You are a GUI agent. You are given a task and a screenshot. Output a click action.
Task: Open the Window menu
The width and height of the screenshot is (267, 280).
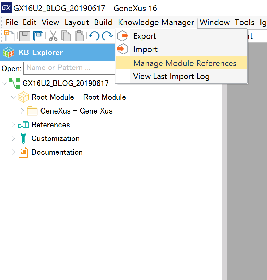(214, 22)
